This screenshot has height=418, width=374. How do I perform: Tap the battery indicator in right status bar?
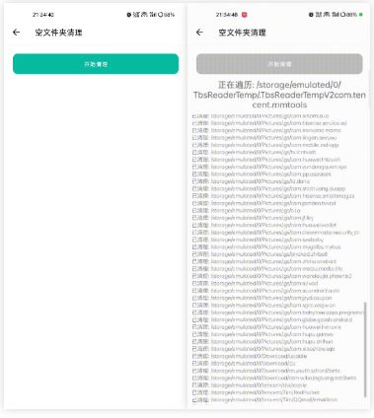(x=348, y=15)
